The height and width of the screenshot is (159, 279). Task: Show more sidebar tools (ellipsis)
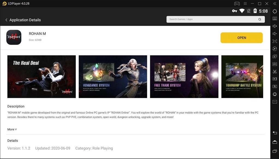click(275, 102)
